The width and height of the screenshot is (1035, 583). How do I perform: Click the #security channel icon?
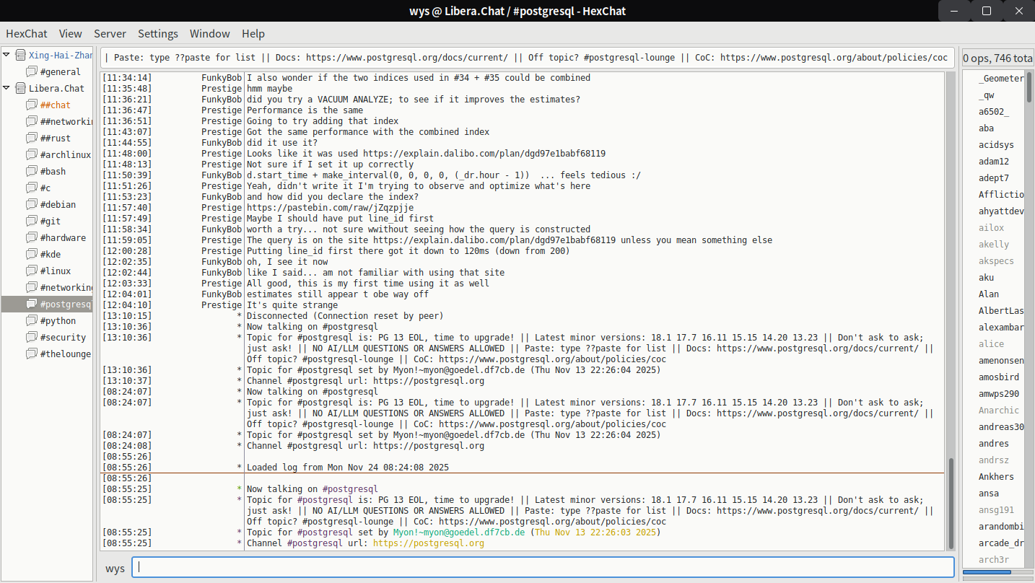tap(31, 338)
